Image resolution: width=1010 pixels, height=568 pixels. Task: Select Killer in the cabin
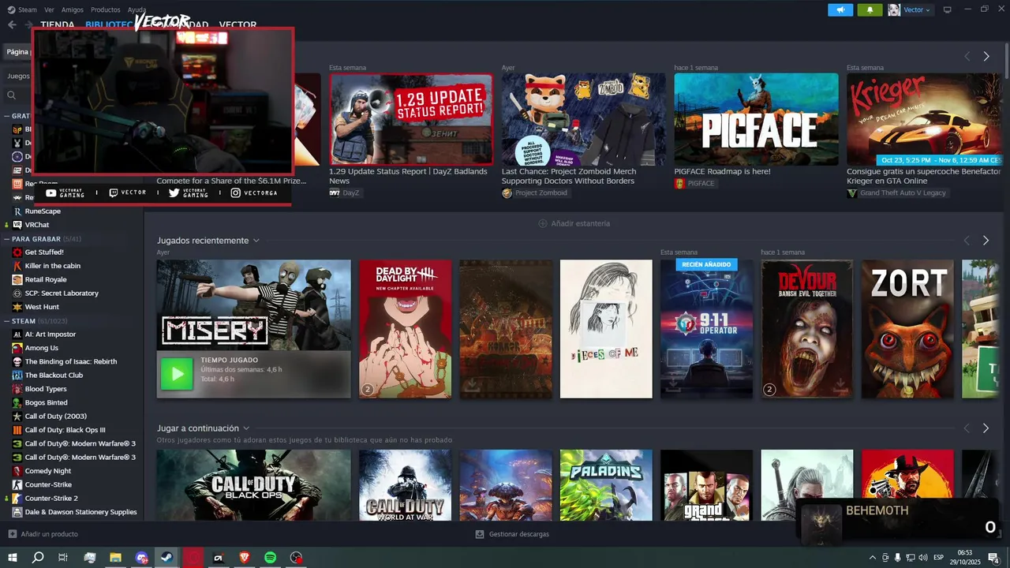[x=53, y=266]
